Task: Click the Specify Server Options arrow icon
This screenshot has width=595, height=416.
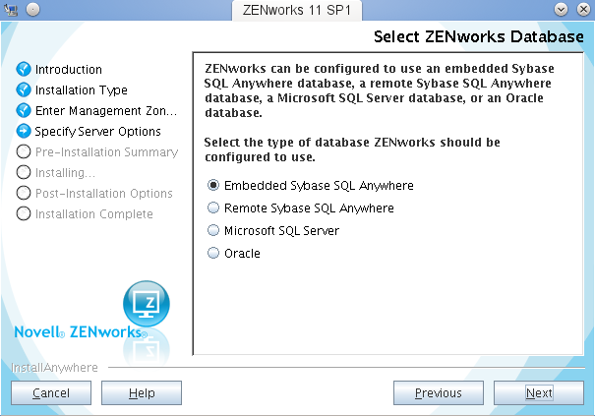Action: [25, 131]
